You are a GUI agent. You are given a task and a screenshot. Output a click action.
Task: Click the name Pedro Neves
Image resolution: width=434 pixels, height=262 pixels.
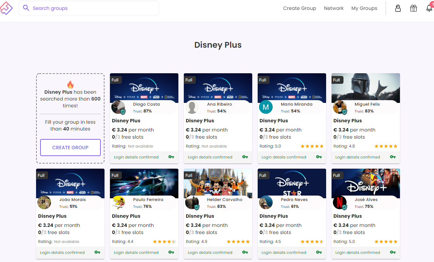pos(294,200)
